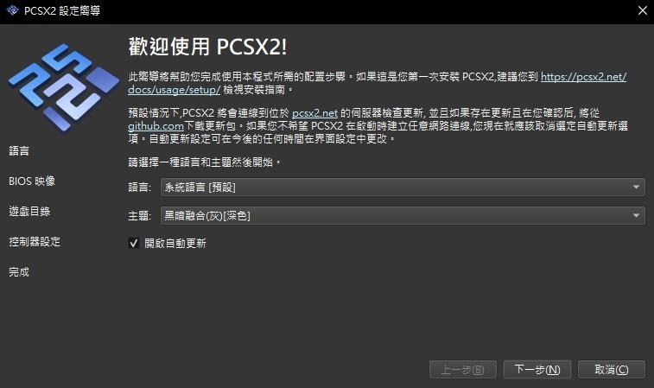Click the large PCSX2 logo
Viewport: 654px width, 388px height.
click(63, 87)
